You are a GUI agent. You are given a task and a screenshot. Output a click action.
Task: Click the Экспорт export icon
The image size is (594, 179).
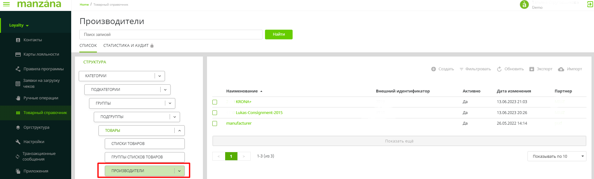[532, 69]
